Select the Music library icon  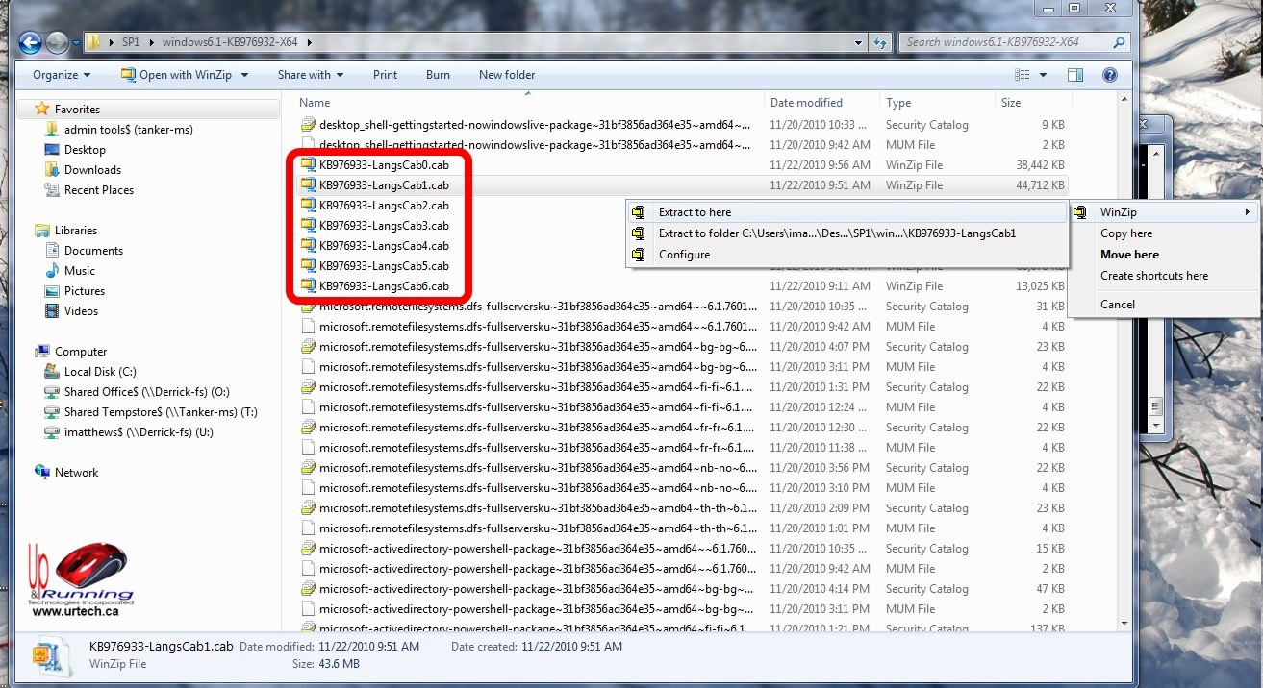(x=52, y=271)
